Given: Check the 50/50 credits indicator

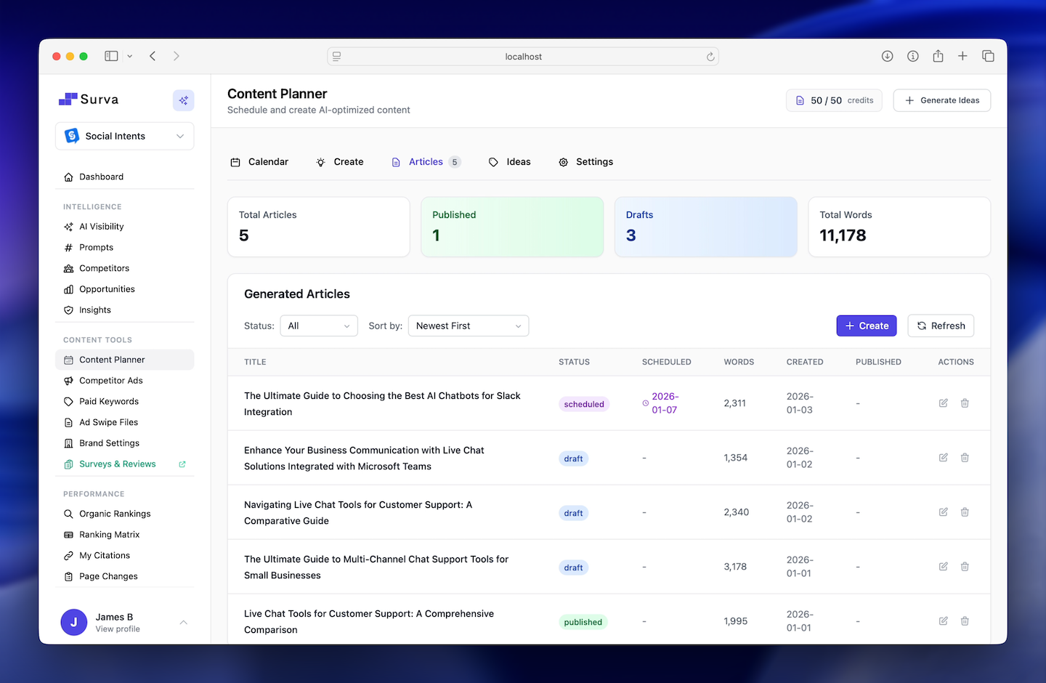Looking at the screenshot, I should tap(834, 100).
